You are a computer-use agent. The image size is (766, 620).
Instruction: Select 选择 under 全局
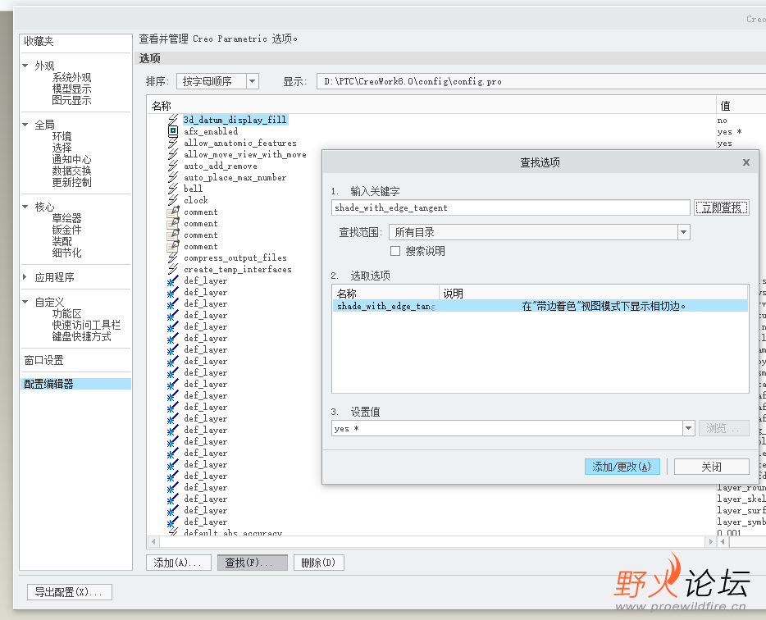pyautogui.click(x=62, y=148)
